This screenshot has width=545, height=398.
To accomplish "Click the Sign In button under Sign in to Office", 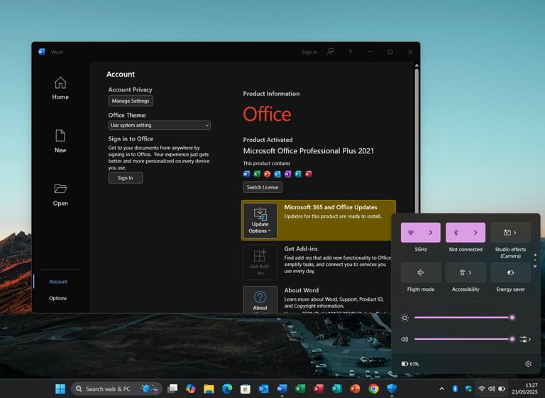I will click(x=125, y=178).
